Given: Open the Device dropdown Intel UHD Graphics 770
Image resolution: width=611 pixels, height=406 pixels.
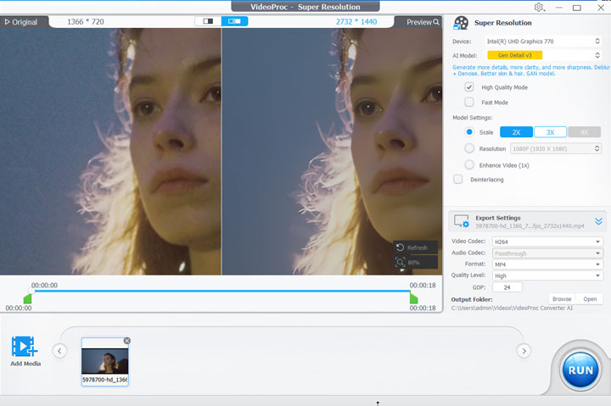Looking at the screenshot, I should (x=543, y=42).
